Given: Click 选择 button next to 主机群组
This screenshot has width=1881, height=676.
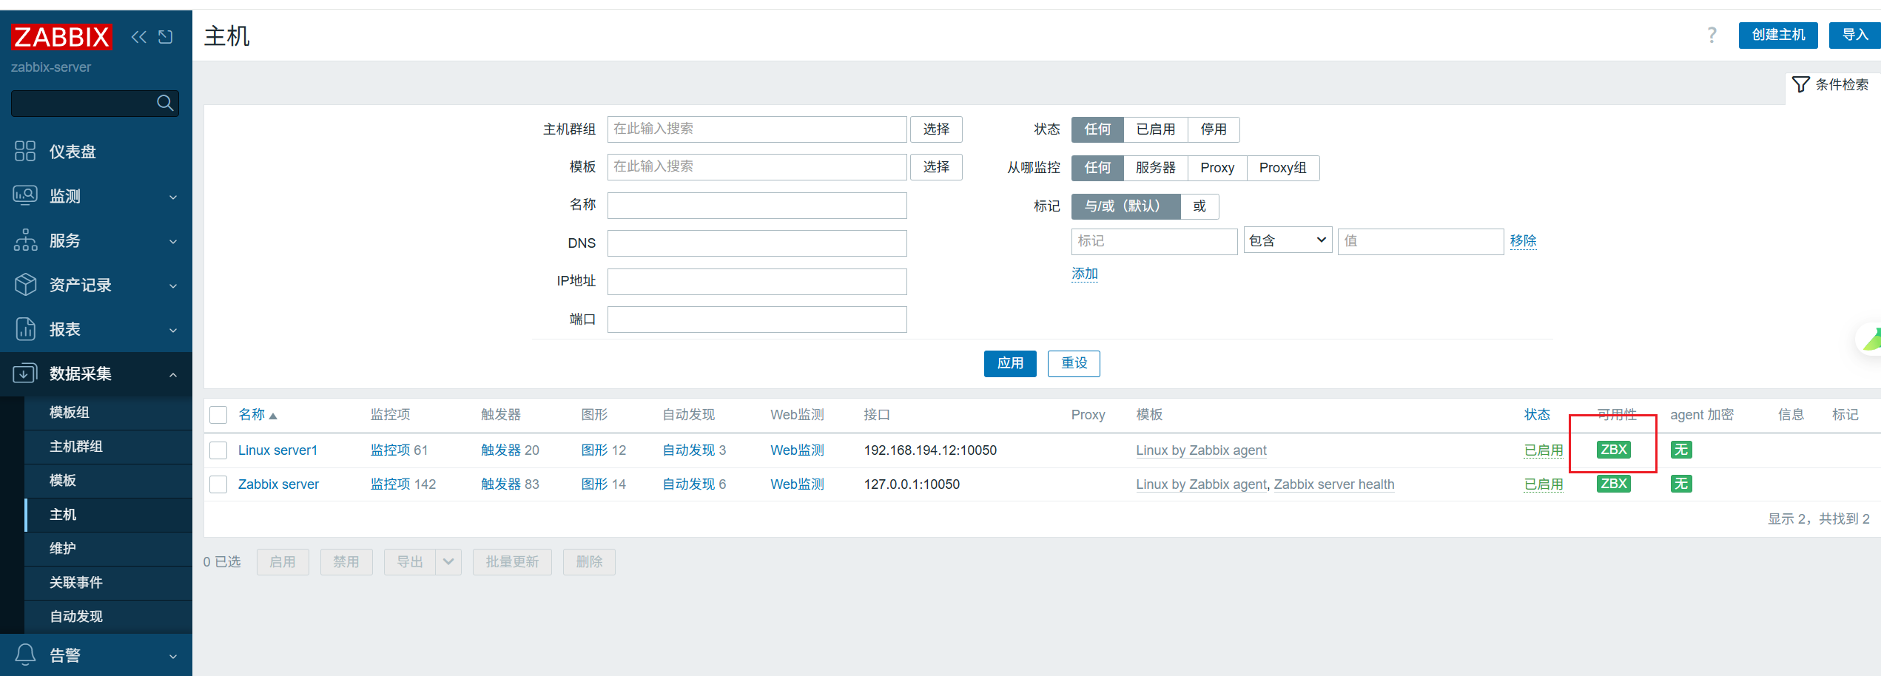Looking at the screenshot, I should coord(936,129).
